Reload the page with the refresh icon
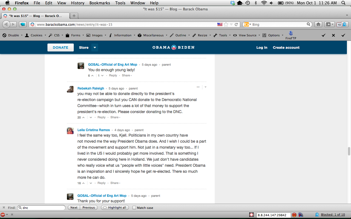 coord(236,24)
